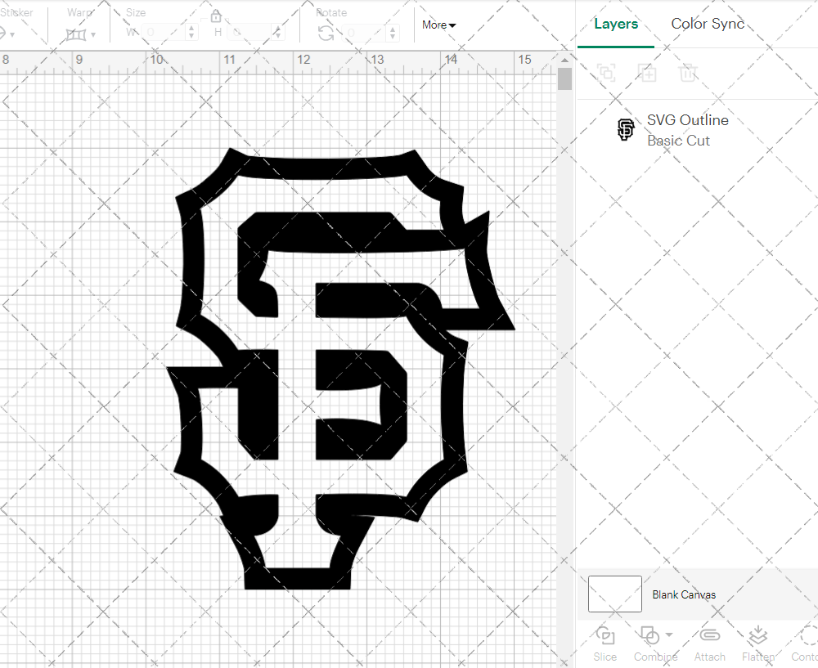Screen dimensions: 818x668
Task: Click the Combine tool
Action: point(655,644)
